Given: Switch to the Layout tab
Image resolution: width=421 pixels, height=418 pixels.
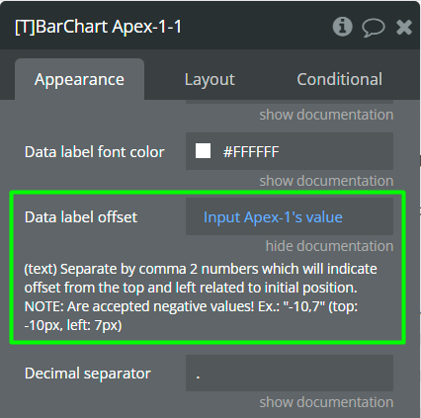Looking at the screenshot, I should [x=210, y=79].
